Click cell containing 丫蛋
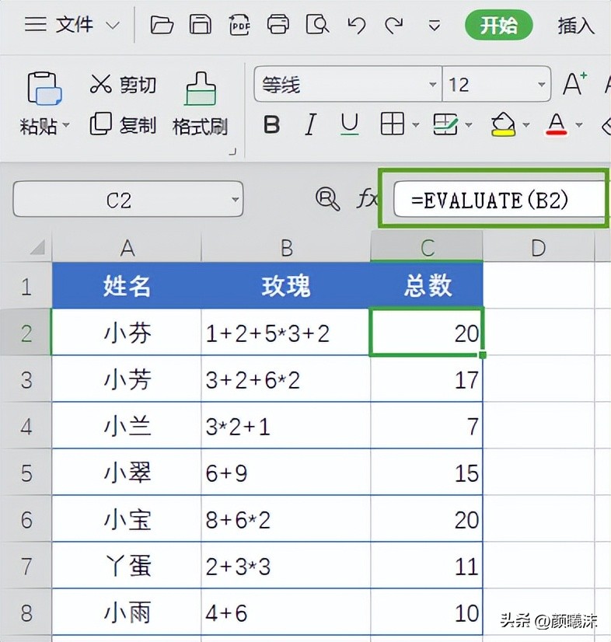Viewport: 611px width, 642px height. click(127, 567)
